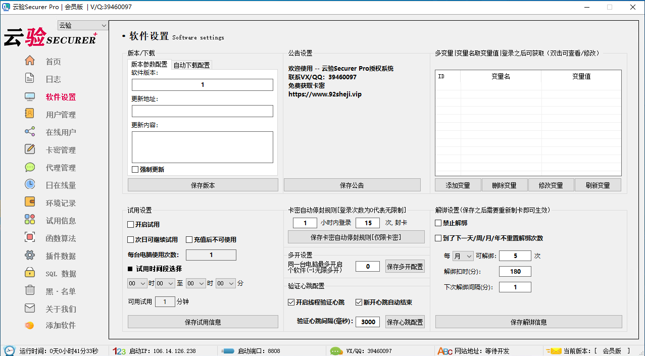Screen dimensions: 645x356
Task: Open trial start hour dropdown
Action: click(137, 284)
